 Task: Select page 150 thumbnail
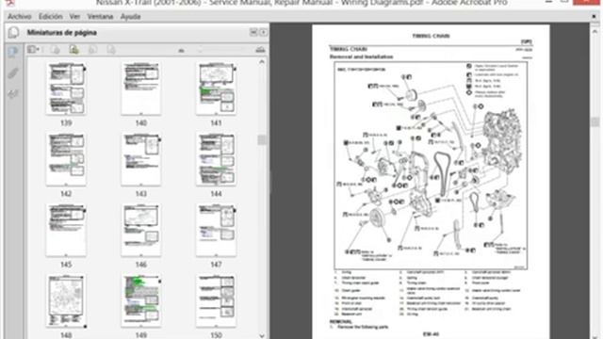coord(216,301)
